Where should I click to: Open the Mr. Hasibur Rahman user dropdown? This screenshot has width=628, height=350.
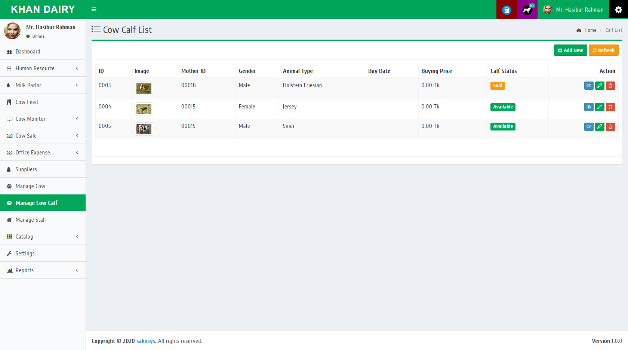(573, 10)
